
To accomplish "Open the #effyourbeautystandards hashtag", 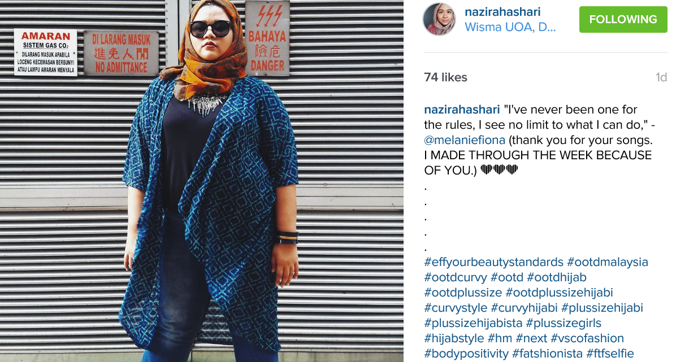I will pyautogui.click(x=493, y=262).
